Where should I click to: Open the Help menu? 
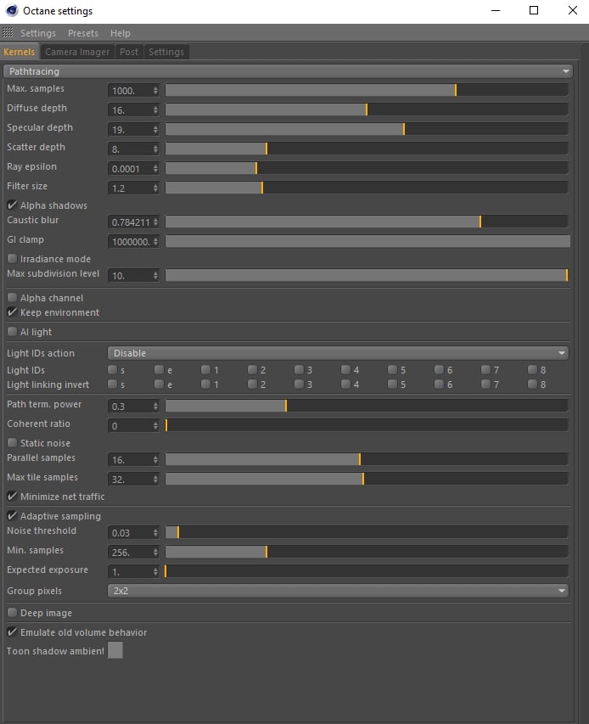pyautogui.click(x=120, y=33)
